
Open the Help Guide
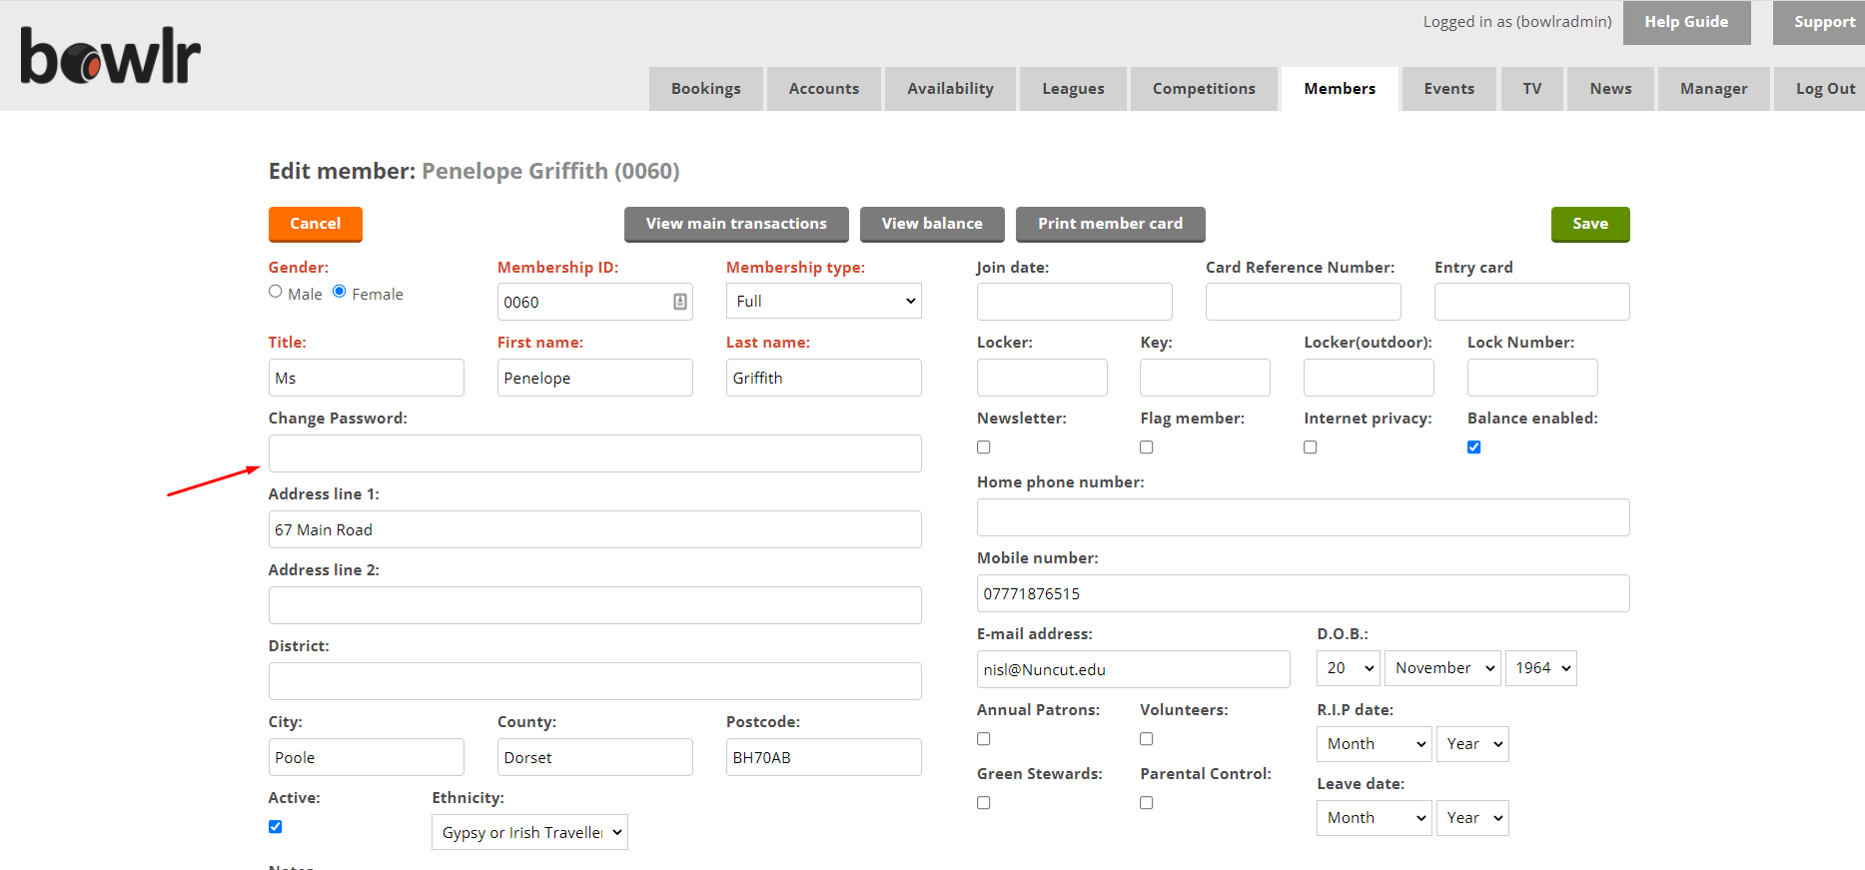1686,22
